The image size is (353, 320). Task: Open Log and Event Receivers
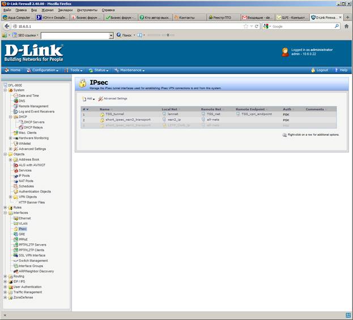(x=36, y=111)
